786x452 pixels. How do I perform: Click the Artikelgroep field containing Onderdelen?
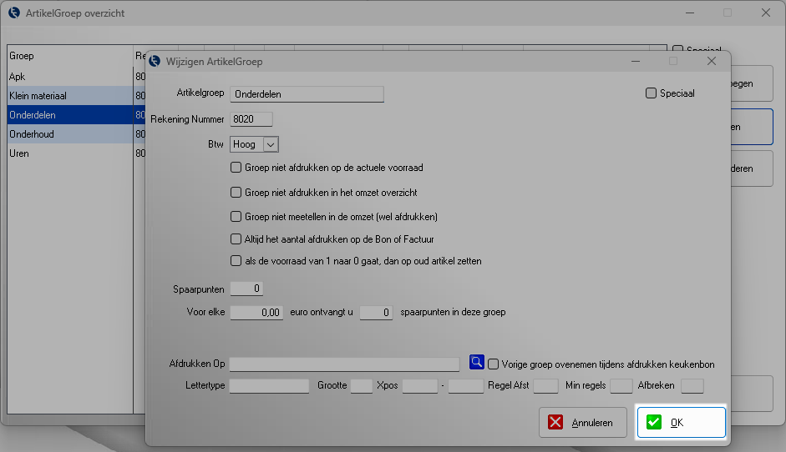pos(307,94)
